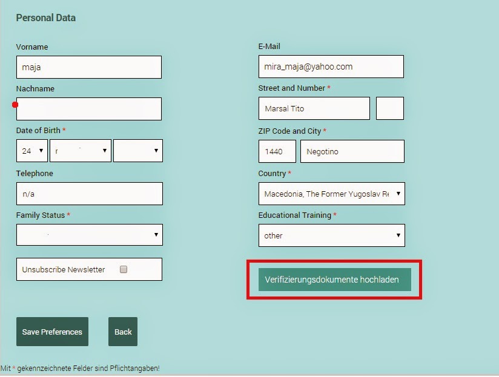Click the Back button
Screen dimensions: 499x377
point(123,332)
